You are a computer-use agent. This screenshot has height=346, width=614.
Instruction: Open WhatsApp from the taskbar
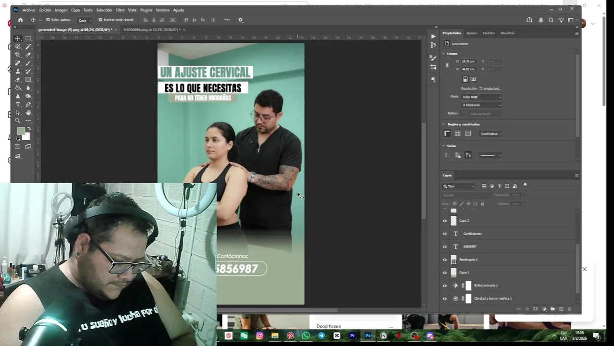(x=306, y=336)
